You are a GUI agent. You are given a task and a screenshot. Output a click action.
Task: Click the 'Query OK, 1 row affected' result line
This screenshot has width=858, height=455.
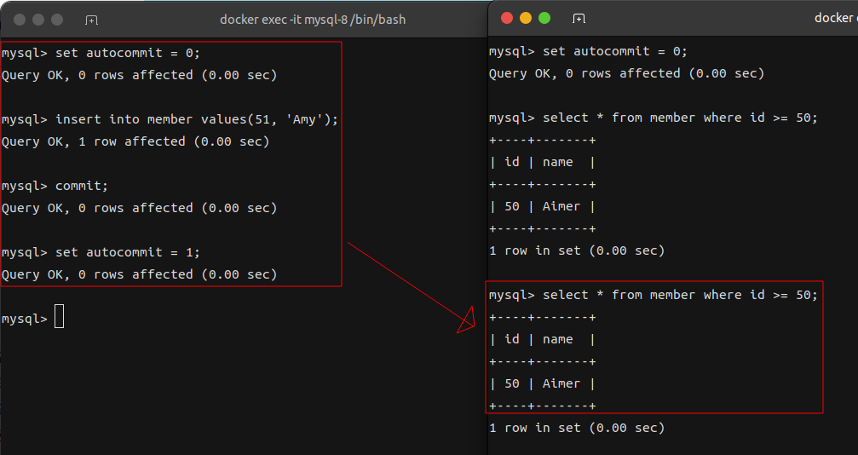coord(135,141)
